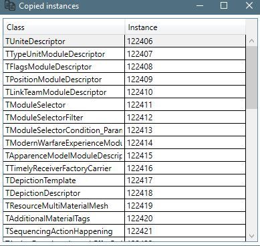Viewport: 260px width, 246px height.
Task: Click the scrollbar up arrow
Action: (x=252, y=41)
